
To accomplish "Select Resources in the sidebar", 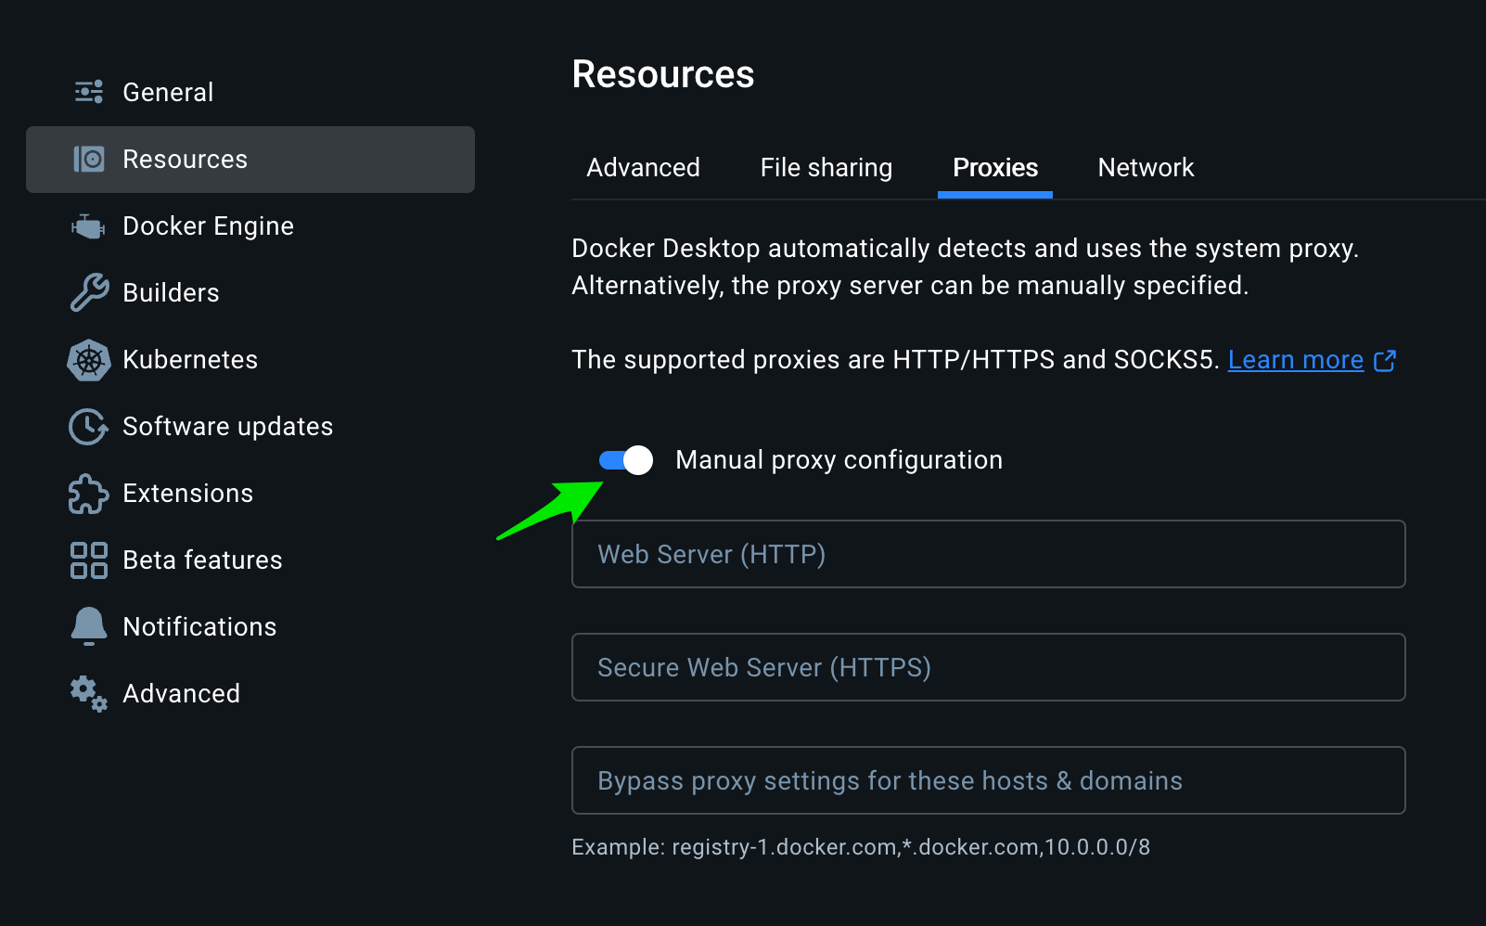I will pyautogui.click(x=250, y=160).
